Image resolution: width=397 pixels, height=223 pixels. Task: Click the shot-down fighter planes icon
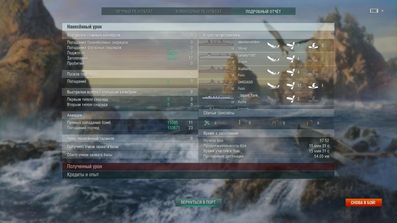coord(207,123)
